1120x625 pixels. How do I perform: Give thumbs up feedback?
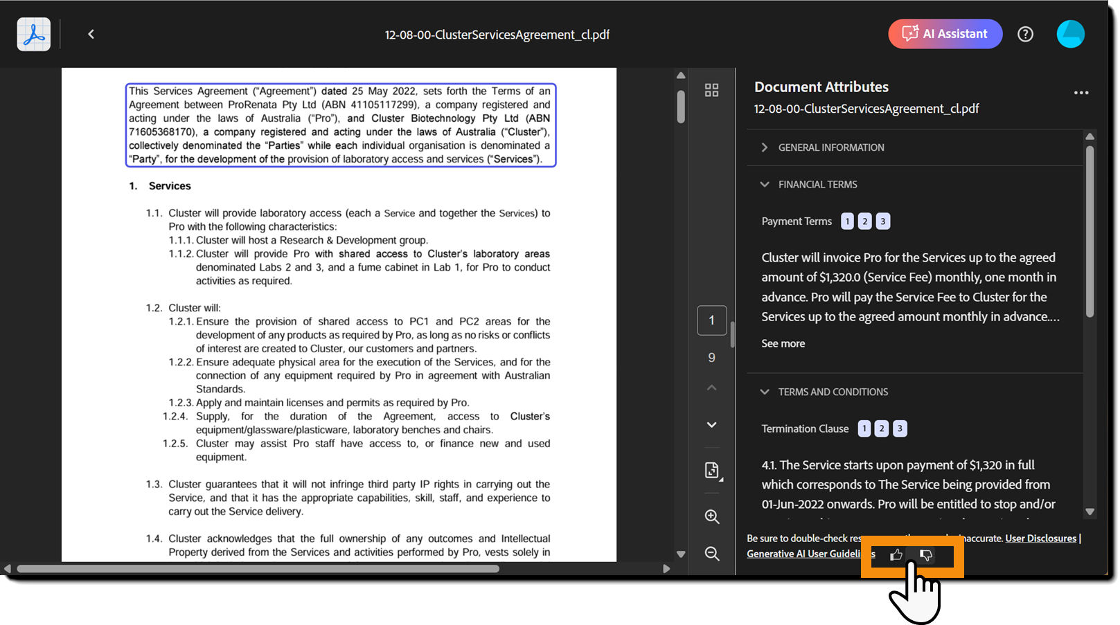896,555
